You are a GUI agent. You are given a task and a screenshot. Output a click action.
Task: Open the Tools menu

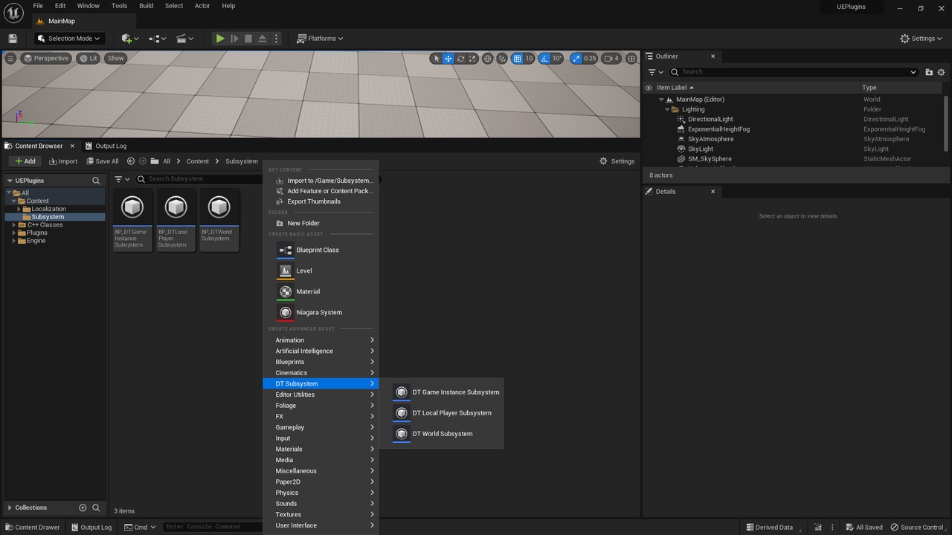coord(119,6)
